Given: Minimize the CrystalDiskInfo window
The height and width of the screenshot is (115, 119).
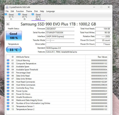Looking at the screenshot, I should (x=94, y=7).
